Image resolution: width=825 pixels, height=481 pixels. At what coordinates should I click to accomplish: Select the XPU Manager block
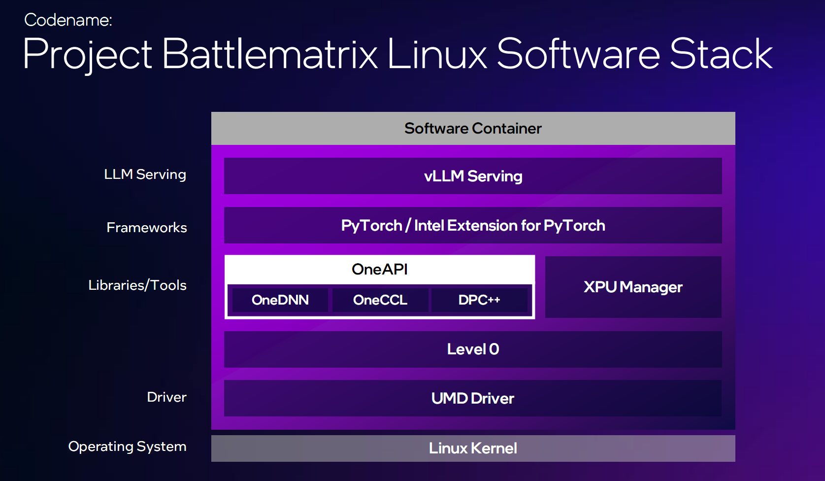tap(633, 287)
